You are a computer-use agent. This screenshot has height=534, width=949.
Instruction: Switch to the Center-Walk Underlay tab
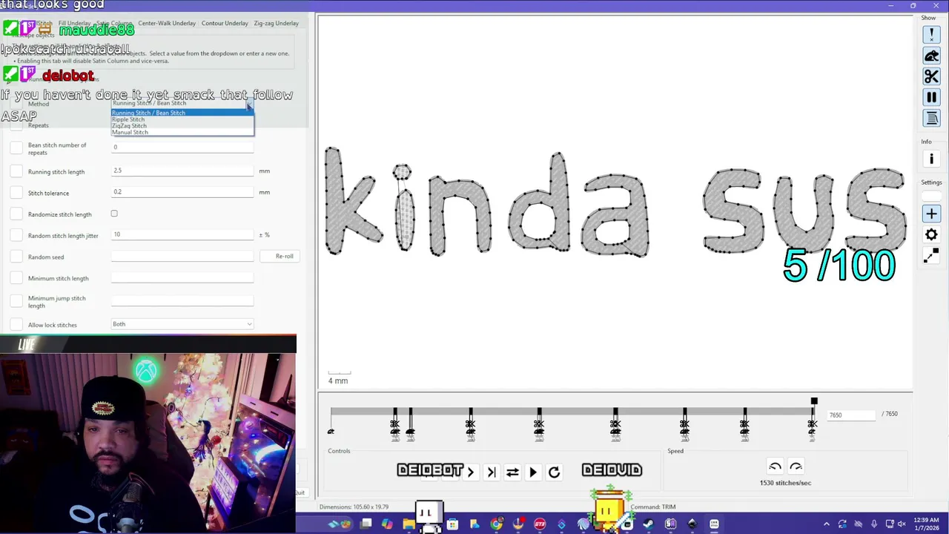click(x=167, y=23)
